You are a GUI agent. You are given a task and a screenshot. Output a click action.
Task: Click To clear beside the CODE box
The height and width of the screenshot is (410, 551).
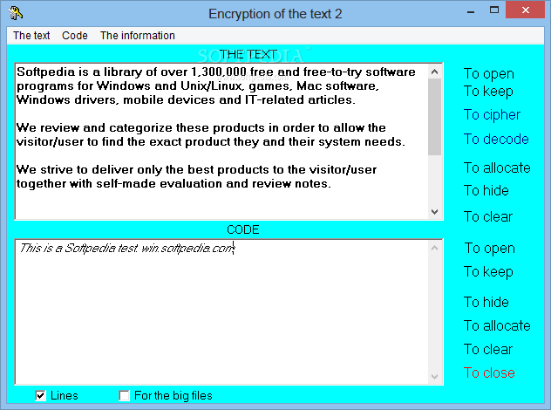488,349
